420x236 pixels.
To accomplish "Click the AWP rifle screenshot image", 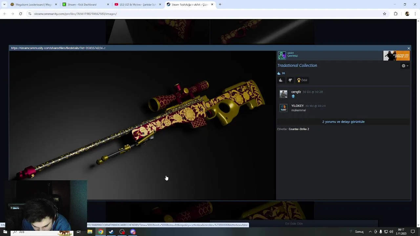I will [142, 125].
